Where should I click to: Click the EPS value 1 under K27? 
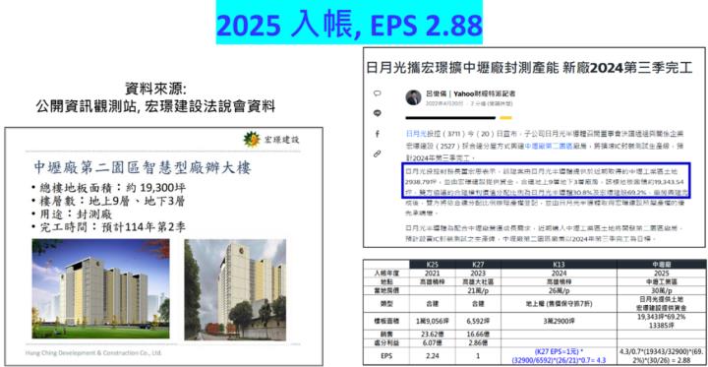tap(477, 356)
